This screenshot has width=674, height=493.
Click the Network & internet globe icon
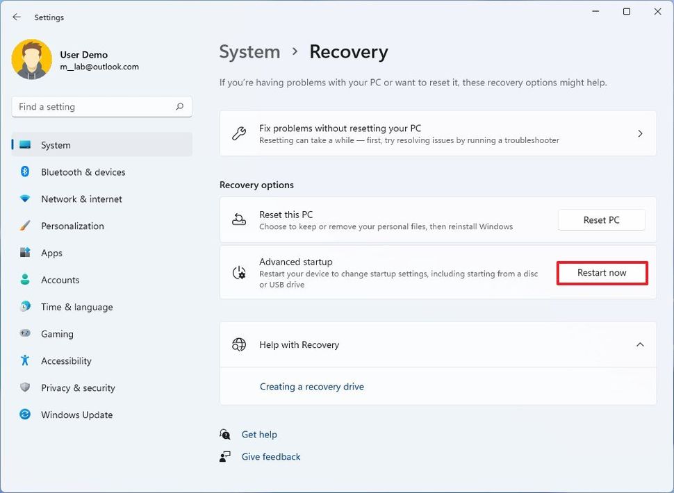click(x=25, y=199)
